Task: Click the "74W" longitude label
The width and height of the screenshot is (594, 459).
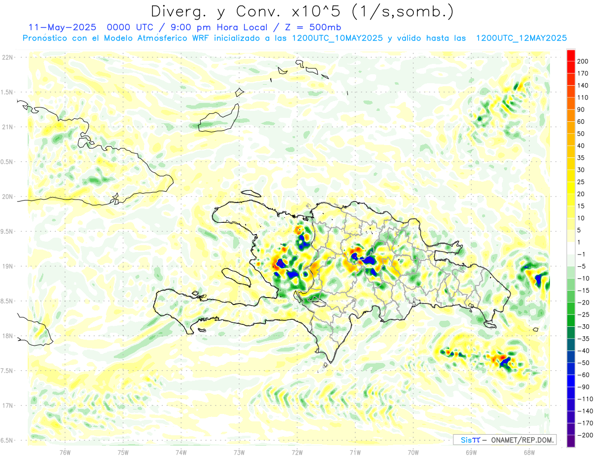Action: click(x=181, y=452)
